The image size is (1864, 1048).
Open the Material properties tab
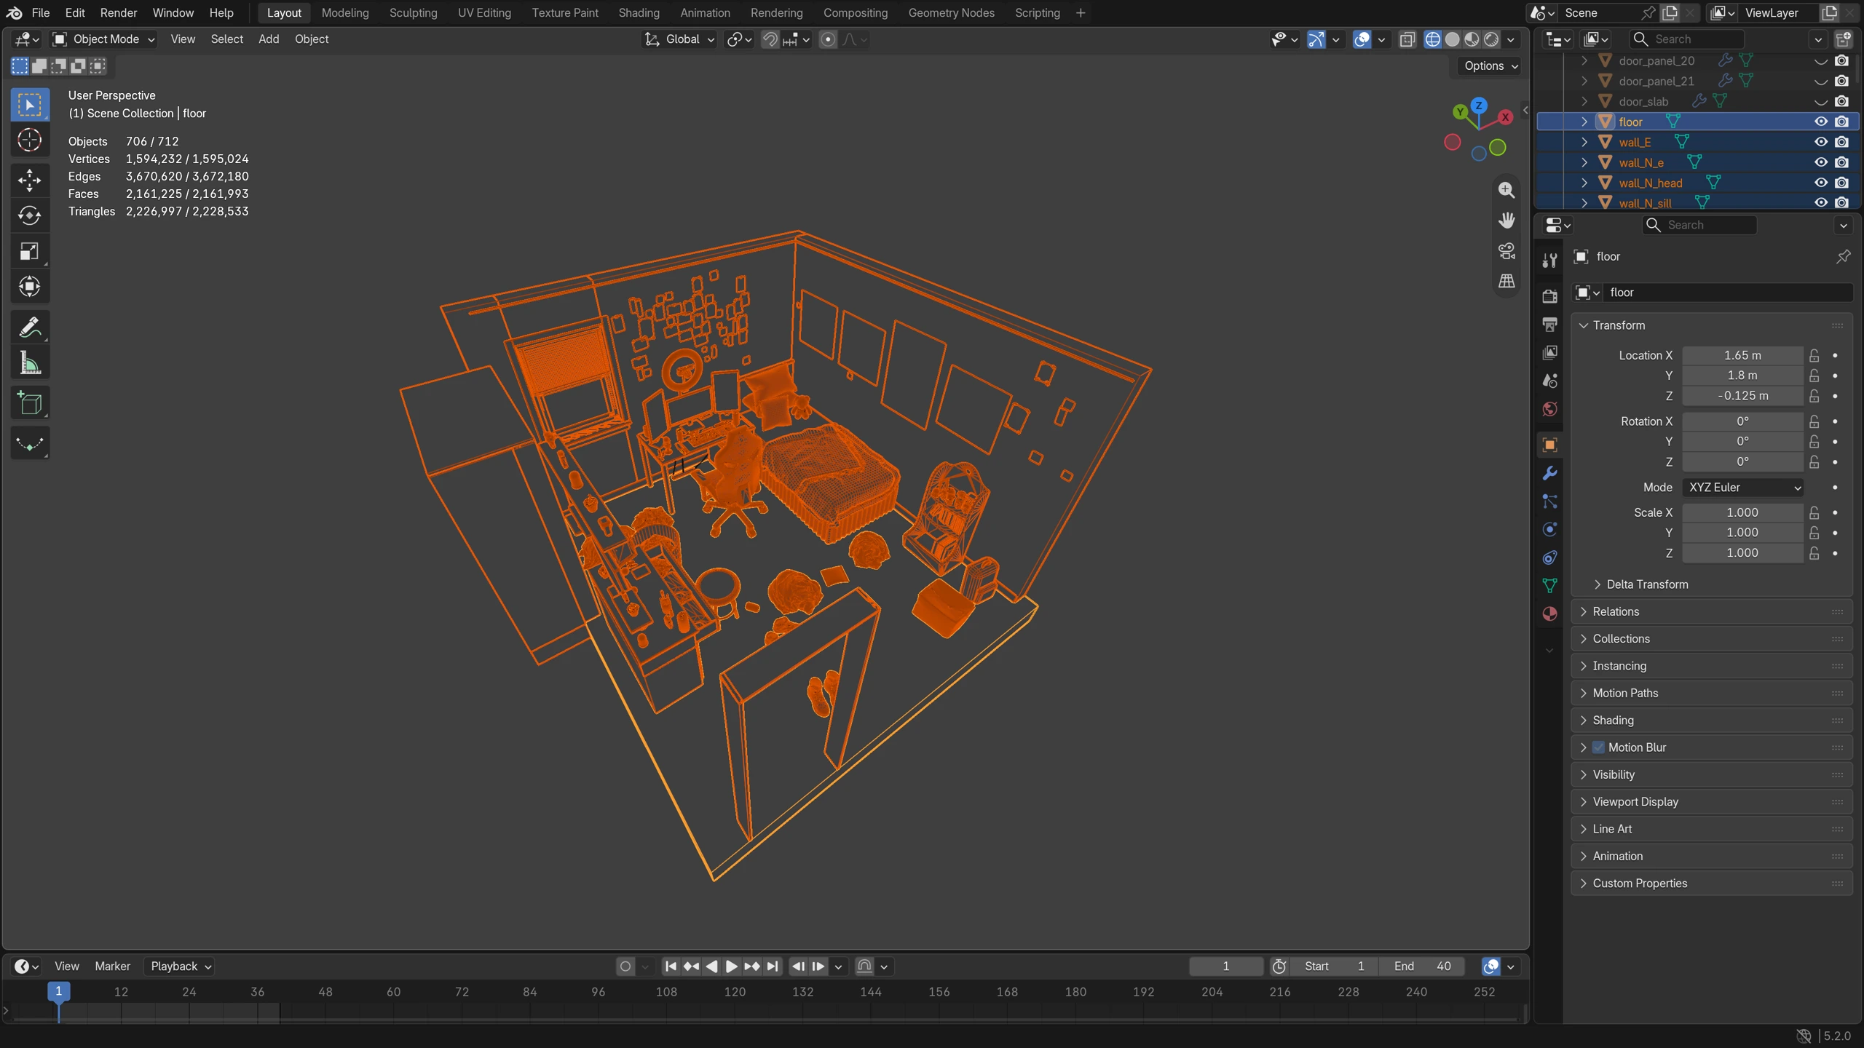[x=1549, y=614]
